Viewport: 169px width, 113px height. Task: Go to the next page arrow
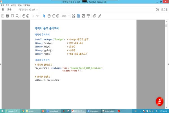click(28, 16)
